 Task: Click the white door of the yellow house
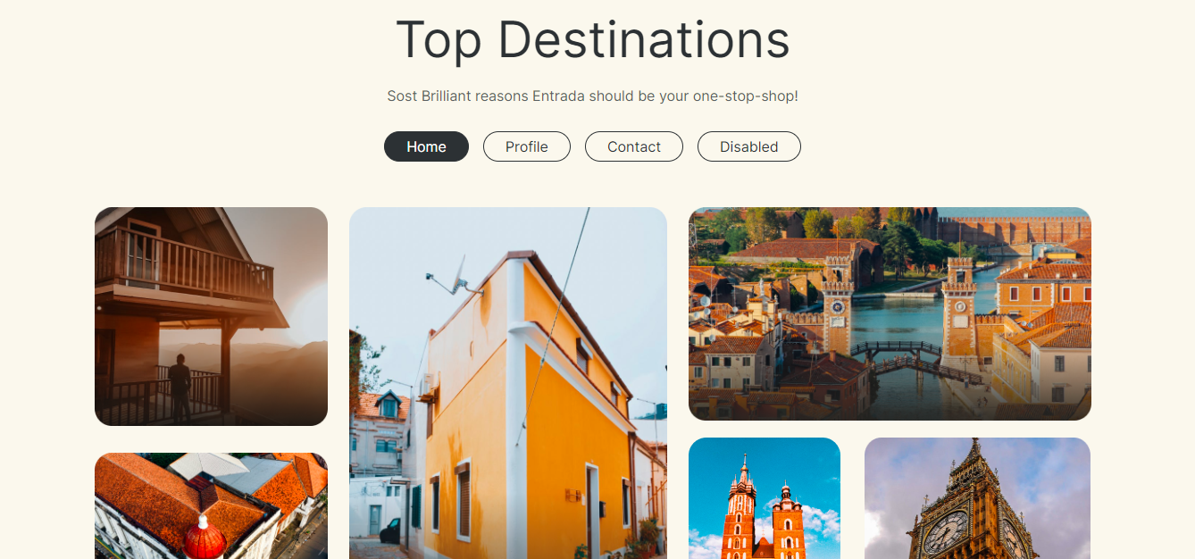point(593,512)
